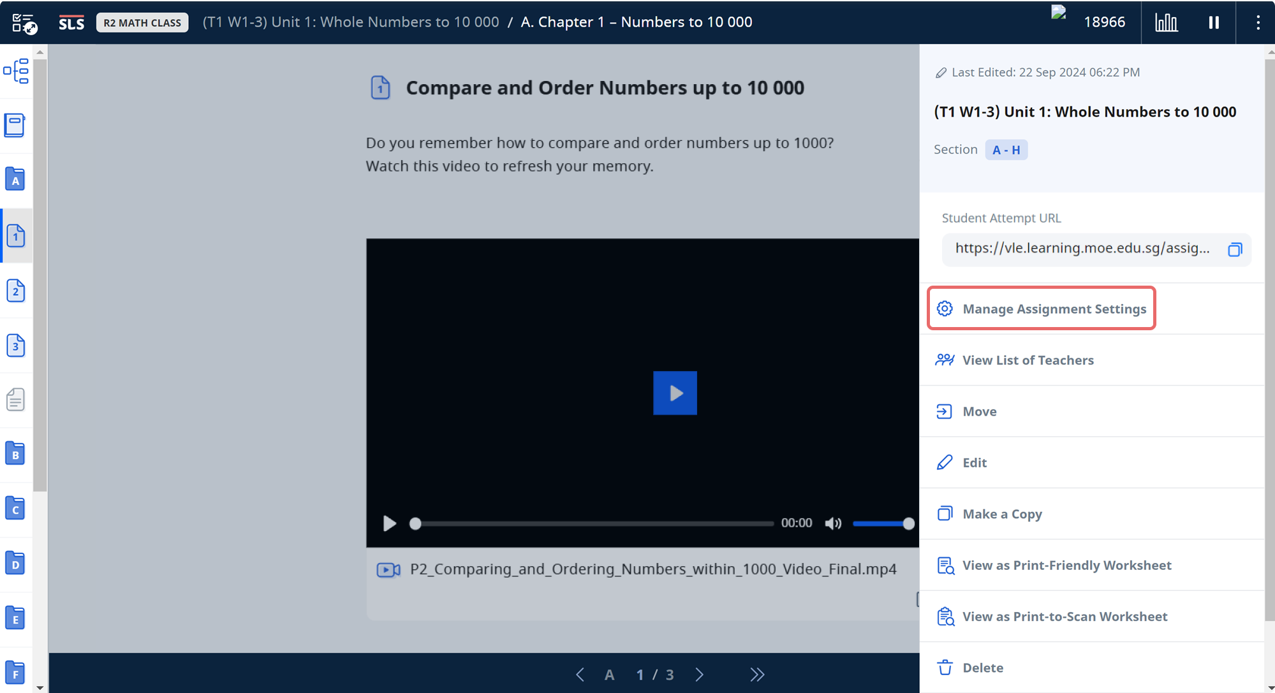This screenshot has height=693, width=1275.
Task: Click the View as Print-Friendly Worksheet button
Action: pyautogui.click(x=1067, y=564)
